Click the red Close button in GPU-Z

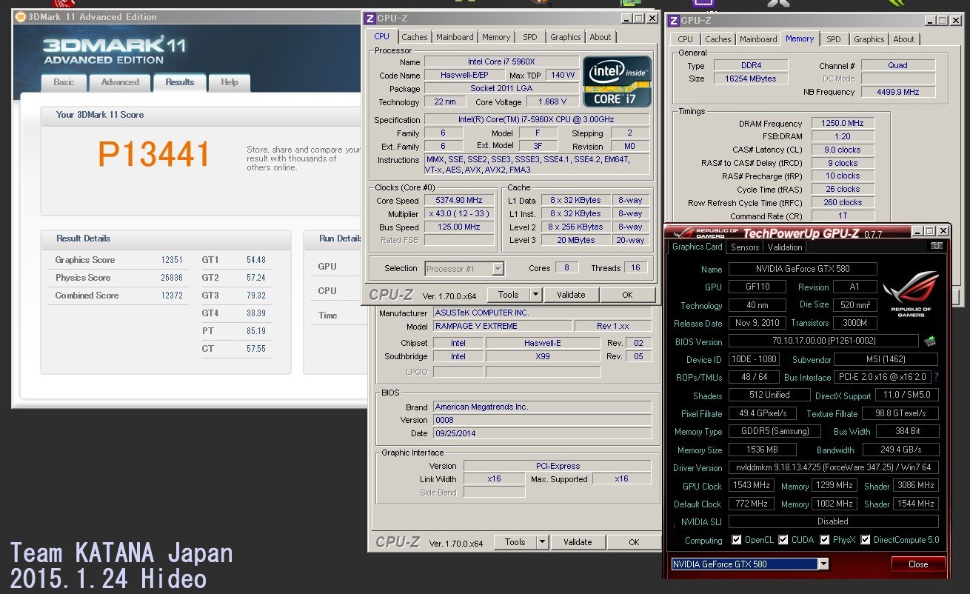[918, 564]
